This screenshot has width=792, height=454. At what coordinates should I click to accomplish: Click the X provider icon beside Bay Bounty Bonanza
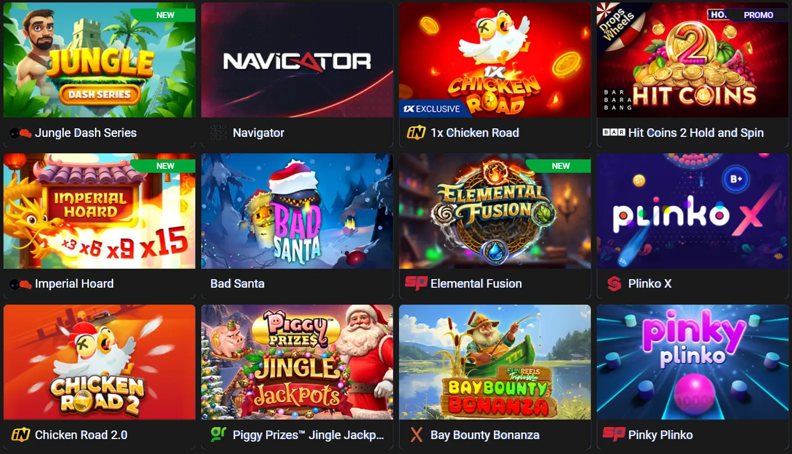point(416,435)
